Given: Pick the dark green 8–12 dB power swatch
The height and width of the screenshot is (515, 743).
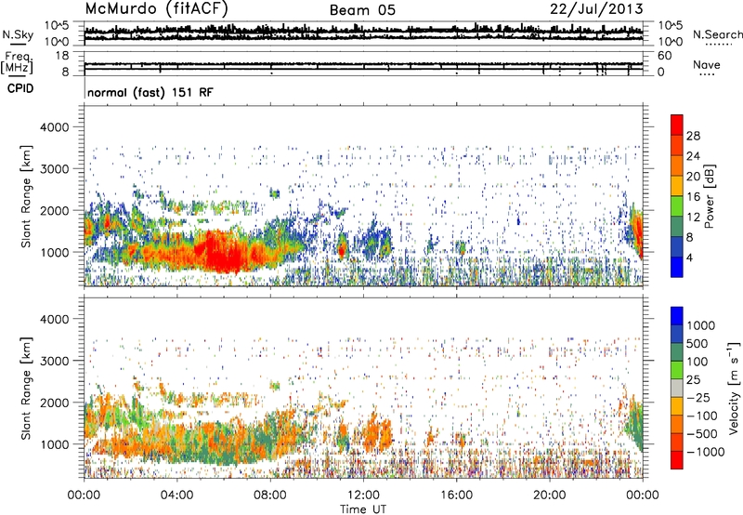Looking at the screenshot, I should 677,227.
